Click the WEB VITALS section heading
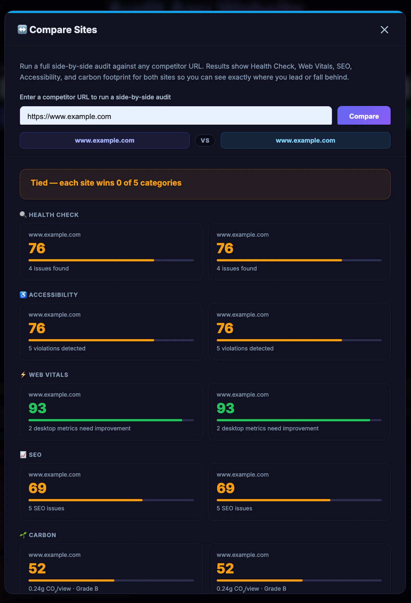This screenshot has height=603, width=411. pos(49,374)
